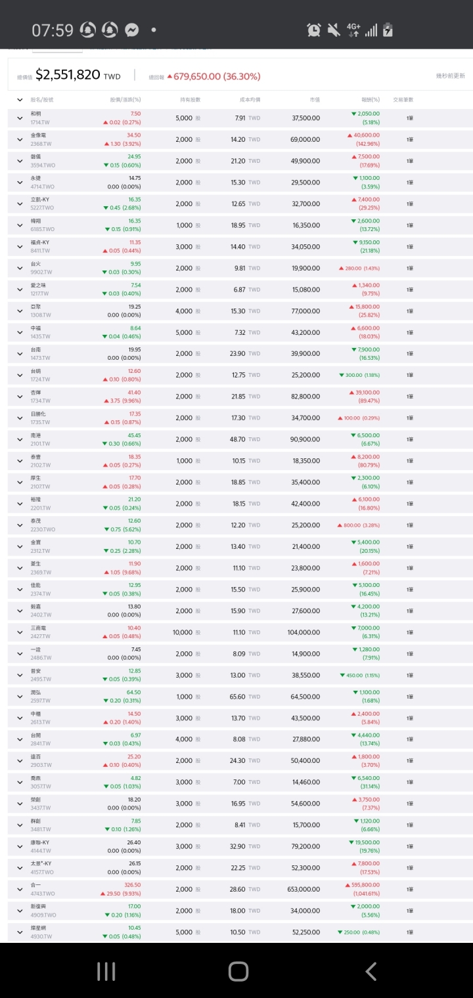Tap the alarm clock status icon
Viewport: 473px width, 998px height.
coord(313,30)
